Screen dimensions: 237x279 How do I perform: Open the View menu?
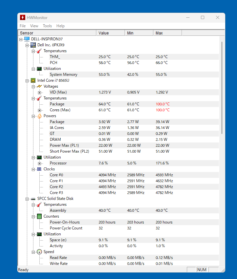click(34, 26)
